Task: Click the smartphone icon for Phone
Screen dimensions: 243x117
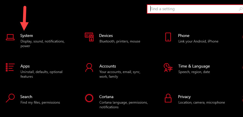Action: click(x=168, y=37)
